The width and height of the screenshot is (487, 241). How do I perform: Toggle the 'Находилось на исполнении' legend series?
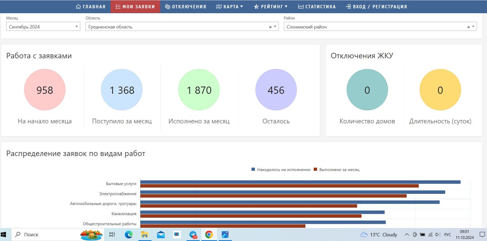pyautogui.click(x=281, y=170)
